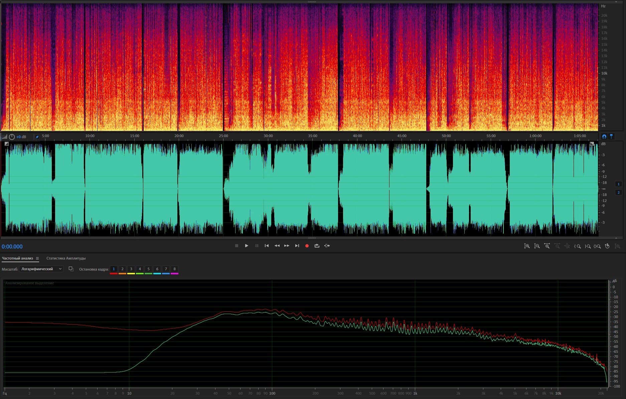Click Zoom Out Full icon with clock
The height and width of the screenshot is (399, 626).
[x=607, y=246]
